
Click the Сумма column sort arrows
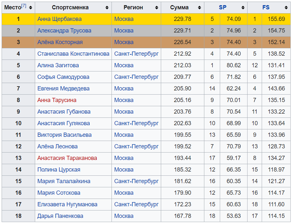click(200, 7)
